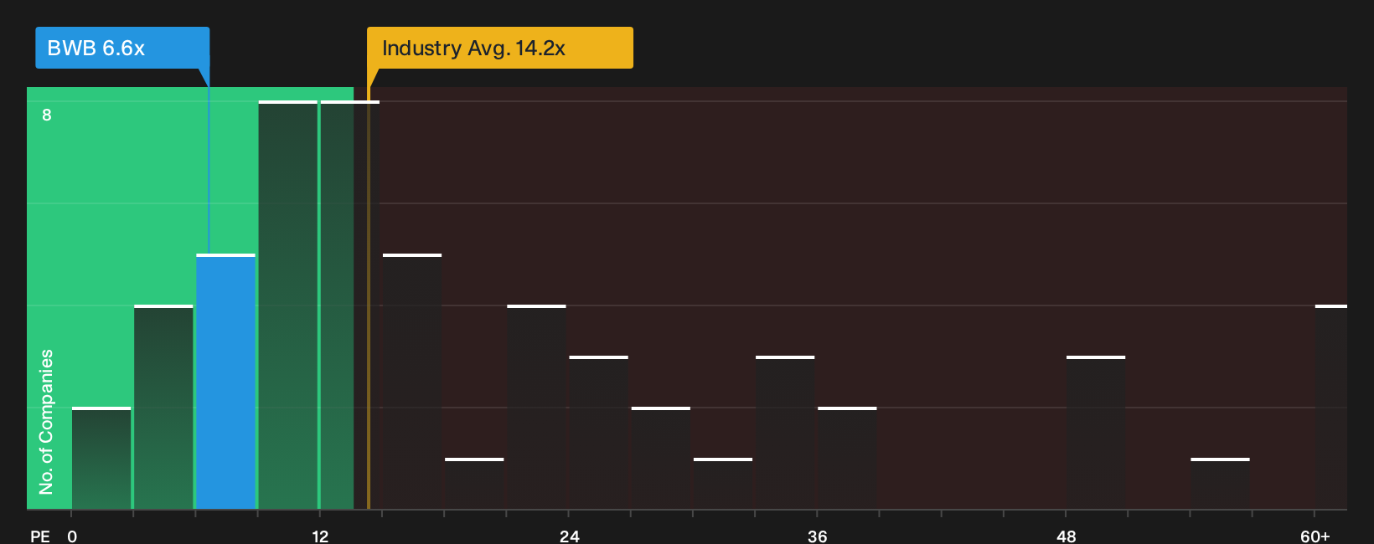1374x544 pixels.
Task: Click the x-axis label 60+
Action: coord(1315,536)
